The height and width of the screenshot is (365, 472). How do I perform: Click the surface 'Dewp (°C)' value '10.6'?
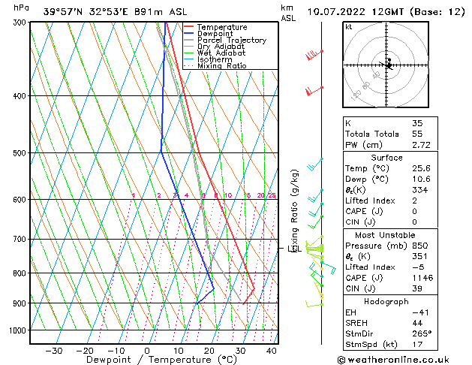tap(421, 179)
